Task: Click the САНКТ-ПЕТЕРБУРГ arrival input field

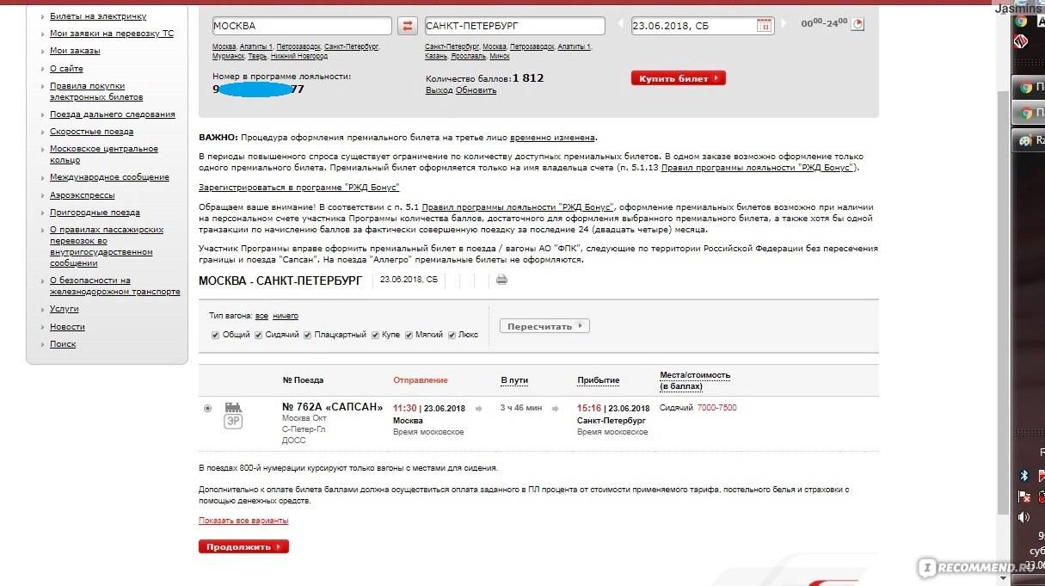Action: click(515, 26)
